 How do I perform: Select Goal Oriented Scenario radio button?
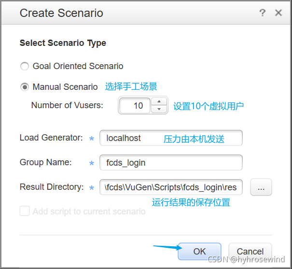[25, 66]
